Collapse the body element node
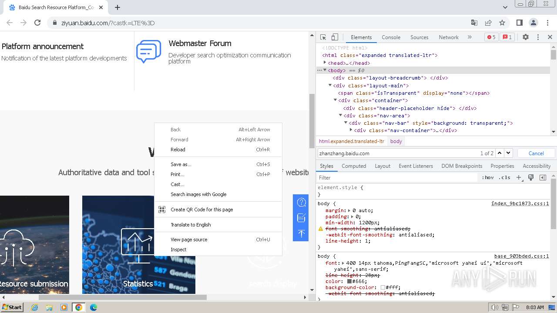Image resolution: width=557 pixels, height=313 pixels. 325,70
